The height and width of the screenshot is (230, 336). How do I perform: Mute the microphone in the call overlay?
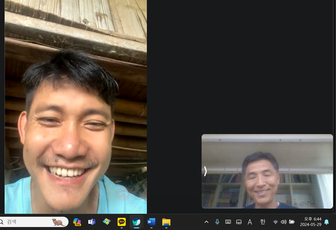pyautogui.click(x=99, y=193)
